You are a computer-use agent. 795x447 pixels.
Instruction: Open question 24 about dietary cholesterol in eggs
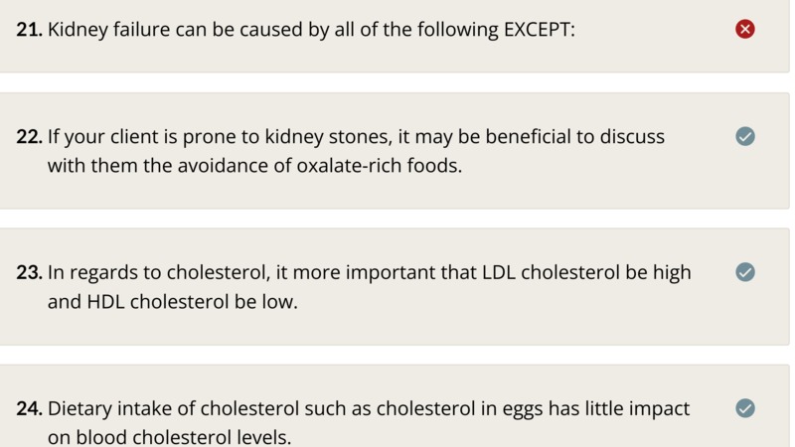[x=395, y=406]
